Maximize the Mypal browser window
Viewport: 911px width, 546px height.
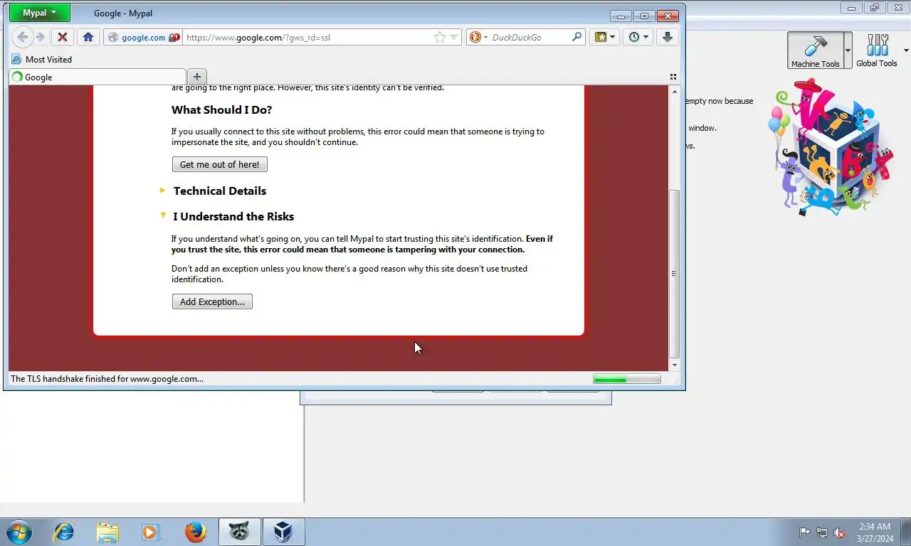pos(644,16)
